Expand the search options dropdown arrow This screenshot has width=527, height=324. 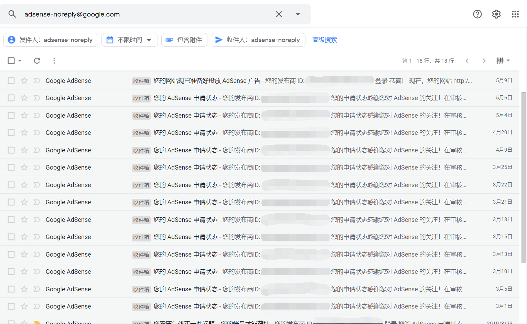point(298,14)
